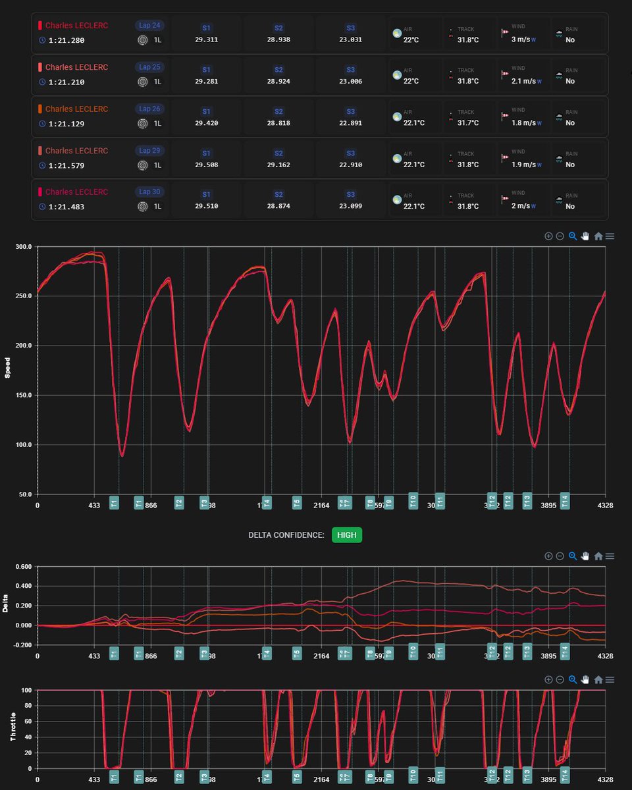This screenshot has width=632, height=790.
Task: Click wind value 3 m/s
Action: [521, 39]
